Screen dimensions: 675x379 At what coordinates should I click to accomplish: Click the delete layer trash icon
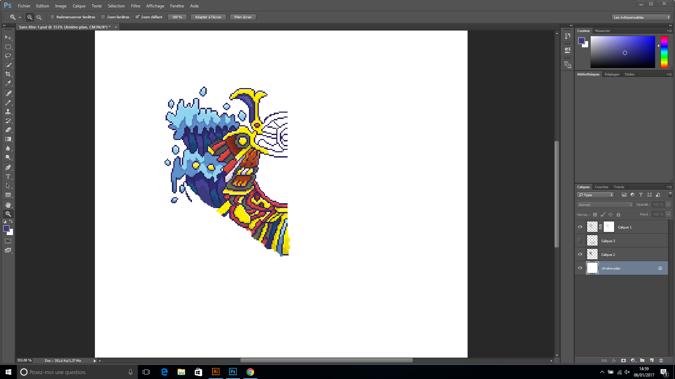[661, 360]
